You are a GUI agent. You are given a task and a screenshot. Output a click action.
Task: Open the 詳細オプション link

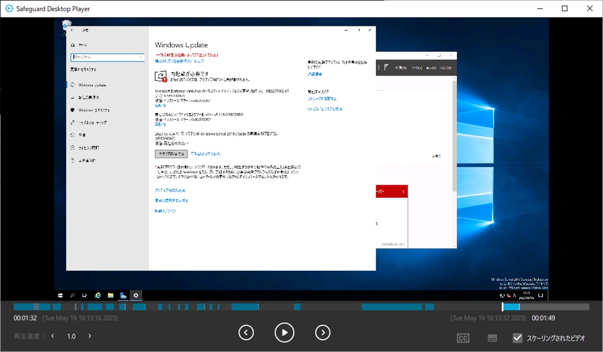[x=165, y=211]
